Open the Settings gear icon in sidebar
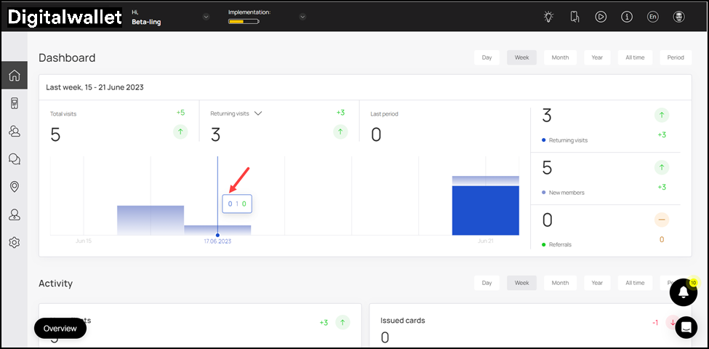The image size is (709, 349). pos(14,242)
